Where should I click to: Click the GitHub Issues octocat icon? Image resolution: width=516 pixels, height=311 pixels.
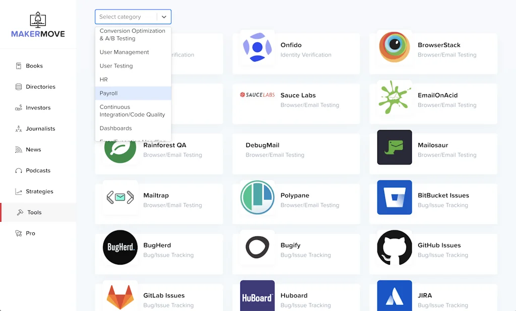click(x=395, y=250)
